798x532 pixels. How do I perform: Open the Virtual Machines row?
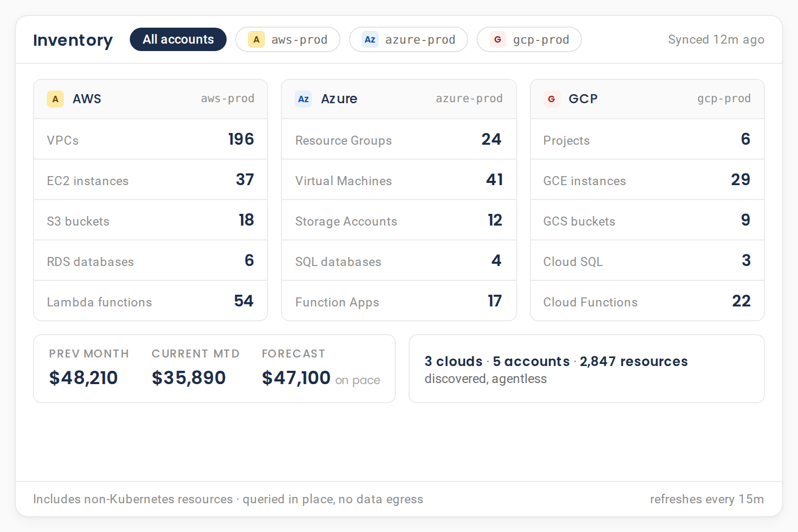click(x=399, y=180)
